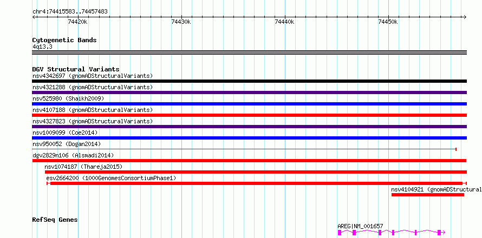Image resolution: width=482 pixels, height=238 pixels.
Task: Click the last AREG exon with arrow
Action: click(x=442, y=233)
